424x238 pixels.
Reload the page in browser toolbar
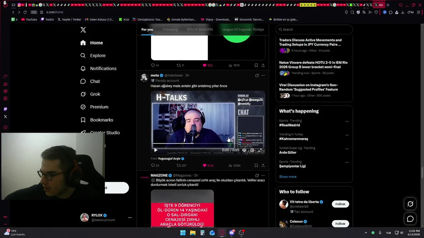[25, 12]
